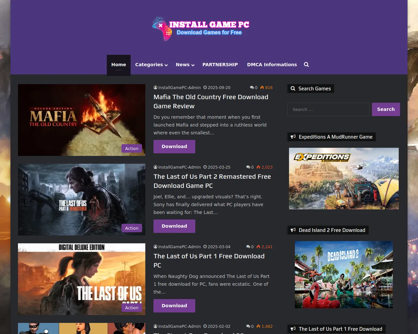418x334 pixels.
Task: Open the search icon in navigation bar
Action: click(x=306, y=65)
